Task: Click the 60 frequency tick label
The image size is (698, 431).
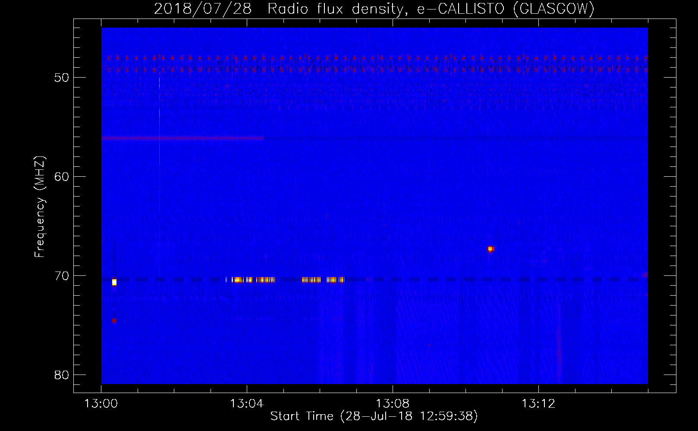Action: coord(62,177)
